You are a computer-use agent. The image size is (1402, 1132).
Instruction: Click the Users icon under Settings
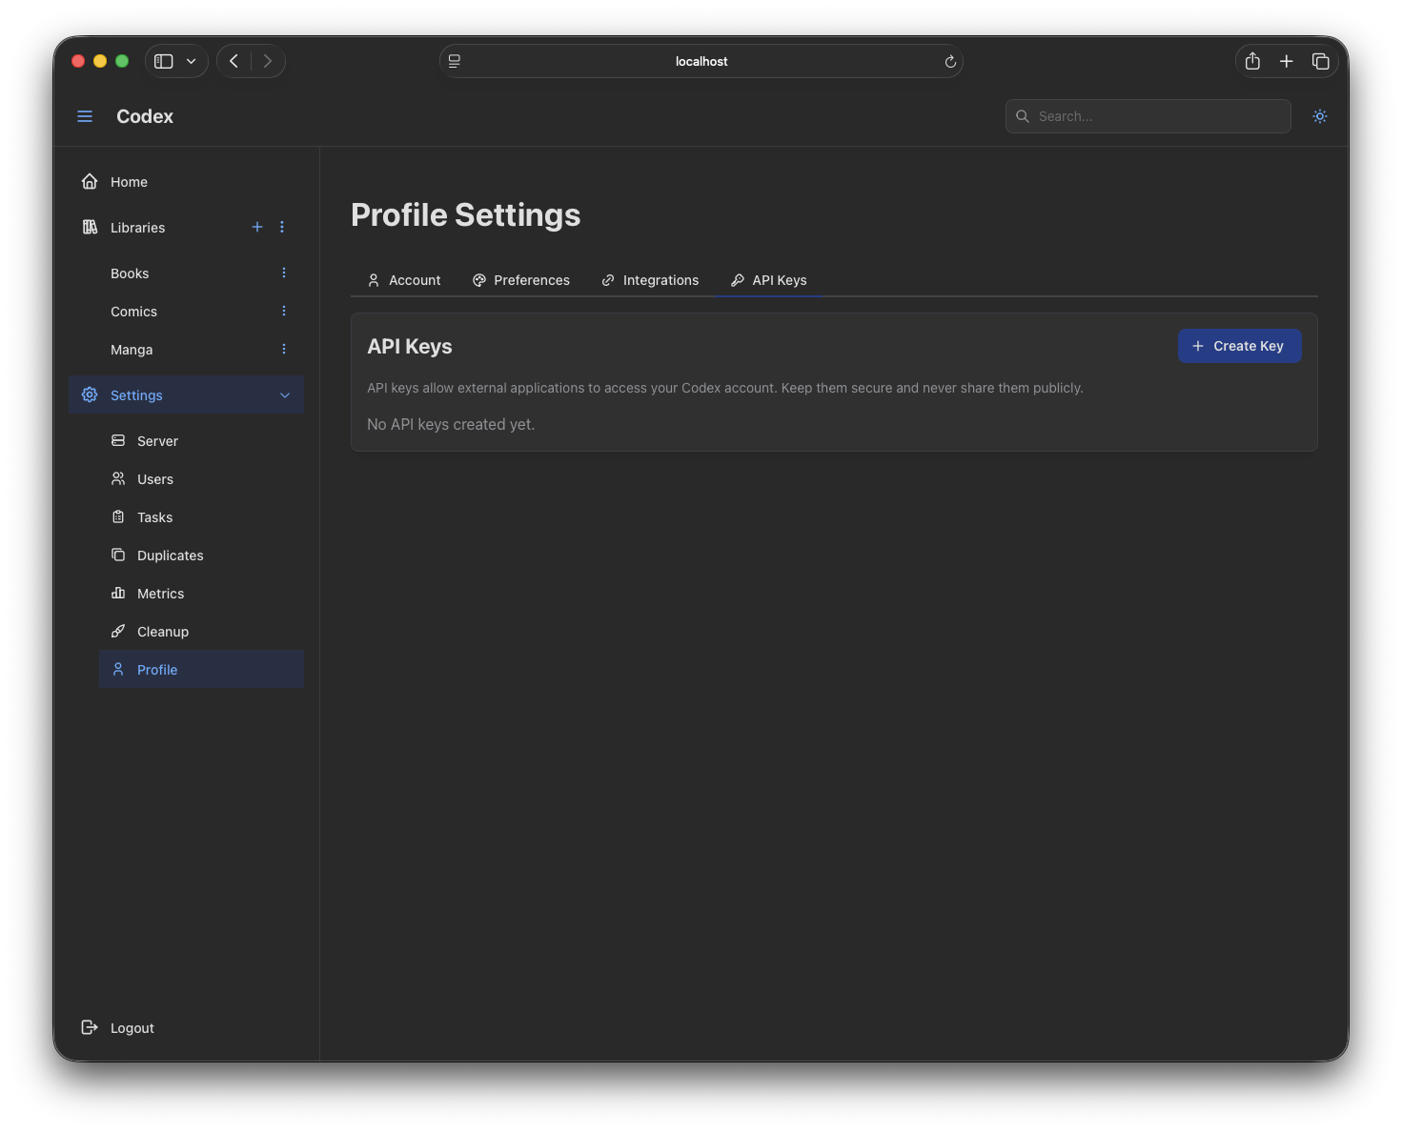pyautogui.click(x=117, y=478)
